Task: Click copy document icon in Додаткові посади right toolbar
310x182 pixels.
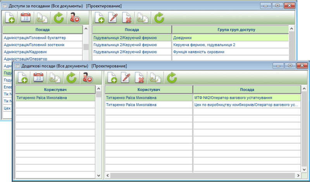Action: 155,78
